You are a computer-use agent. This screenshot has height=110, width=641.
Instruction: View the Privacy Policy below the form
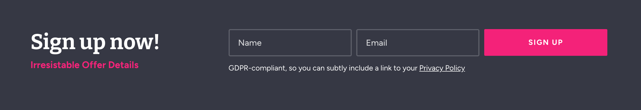point(442,68)
